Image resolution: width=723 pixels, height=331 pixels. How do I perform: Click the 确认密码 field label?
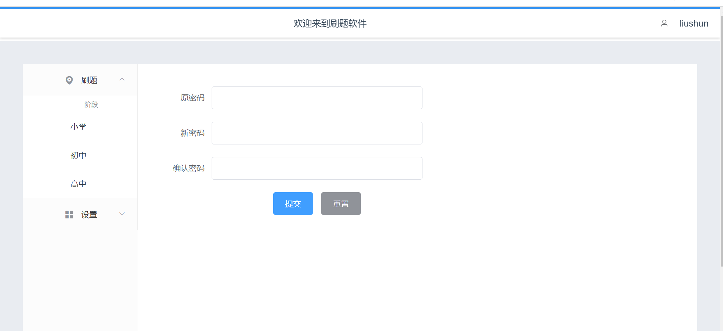[189, 168]
